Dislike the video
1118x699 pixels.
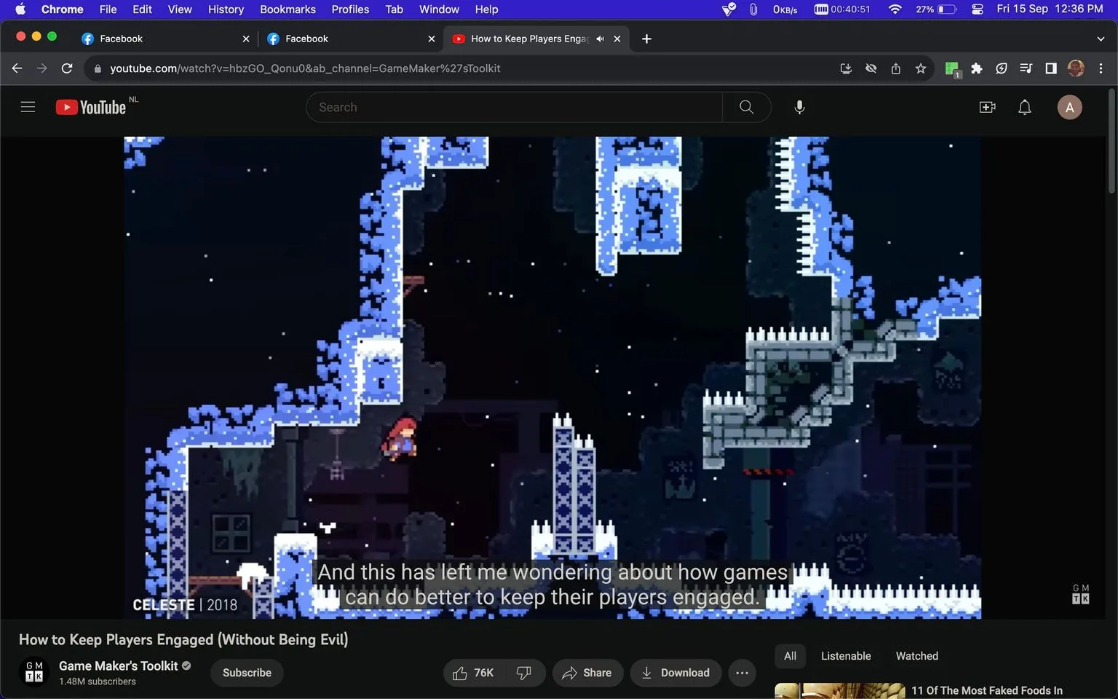(x=524, y=672)
